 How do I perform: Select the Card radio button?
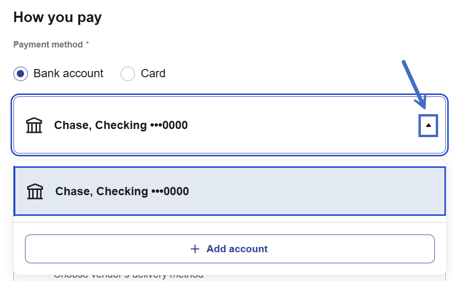coord(127,74)
